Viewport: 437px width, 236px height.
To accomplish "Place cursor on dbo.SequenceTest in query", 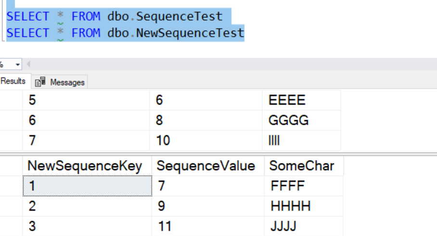I will 165,16.
